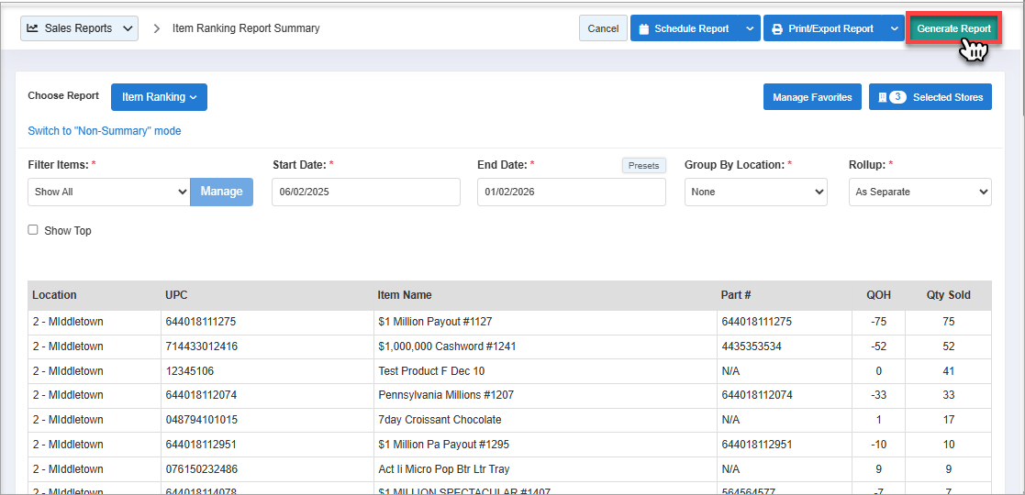Open the Rollup As Separate dropdown
The image size is (1025, 495).
point(919,192)
